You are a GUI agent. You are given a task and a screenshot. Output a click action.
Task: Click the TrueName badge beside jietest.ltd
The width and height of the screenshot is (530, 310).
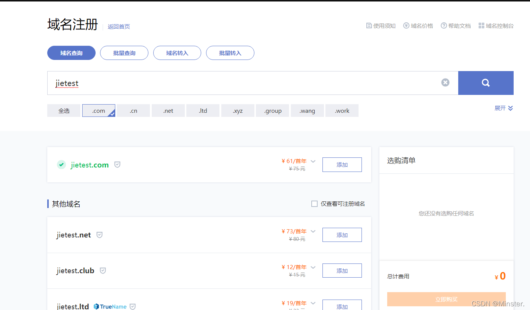click(110, 306)
